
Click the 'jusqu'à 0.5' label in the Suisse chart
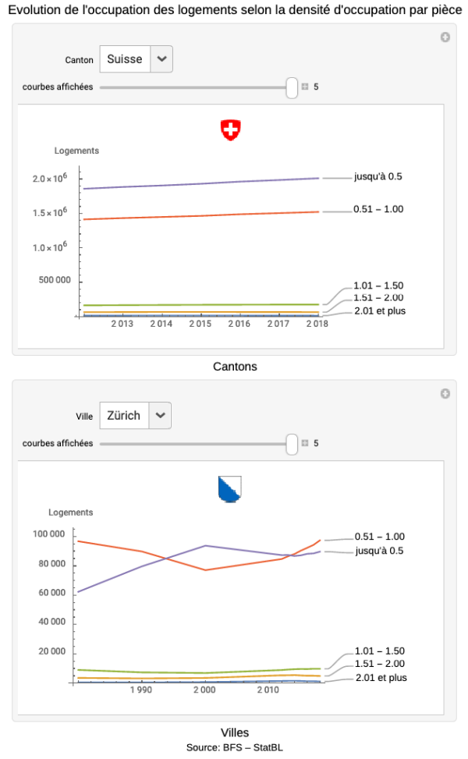click(378, 176)
